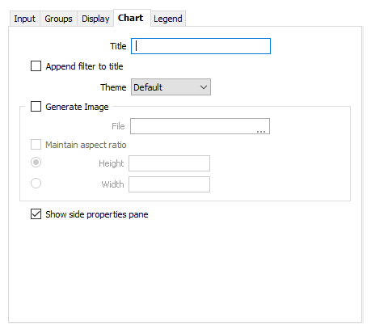Expand the Theme dropdown arrow
Screen dimensions: 371x334
click(x=204, y=87)
